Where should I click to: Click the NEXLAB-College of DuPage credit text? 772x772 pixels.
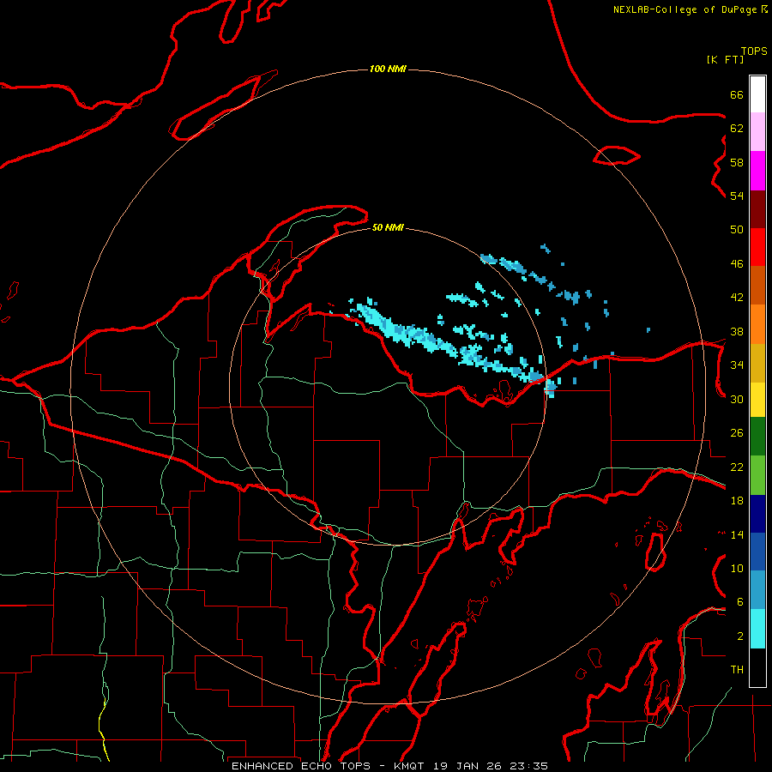tap(685, 9)
